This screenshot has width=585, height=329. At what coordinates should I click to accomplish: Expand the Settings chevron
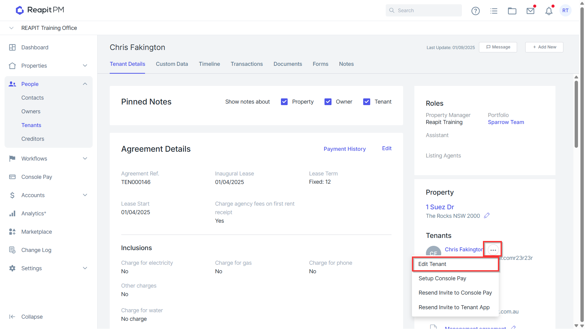(x=85, y=268)
